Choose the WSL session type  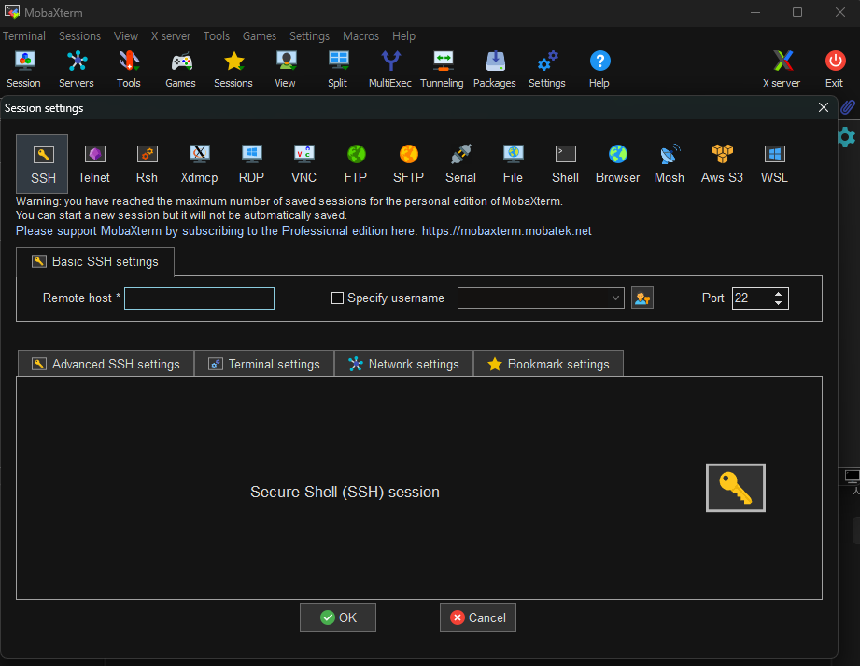coord(774,163)
